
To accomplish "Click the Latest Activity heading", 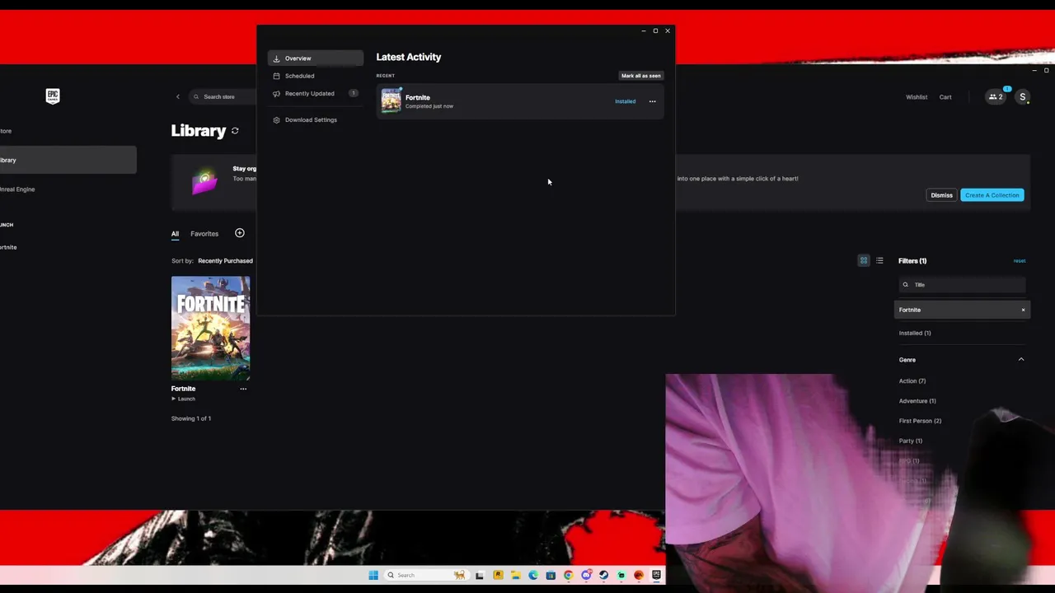I will tap(409, 57).
